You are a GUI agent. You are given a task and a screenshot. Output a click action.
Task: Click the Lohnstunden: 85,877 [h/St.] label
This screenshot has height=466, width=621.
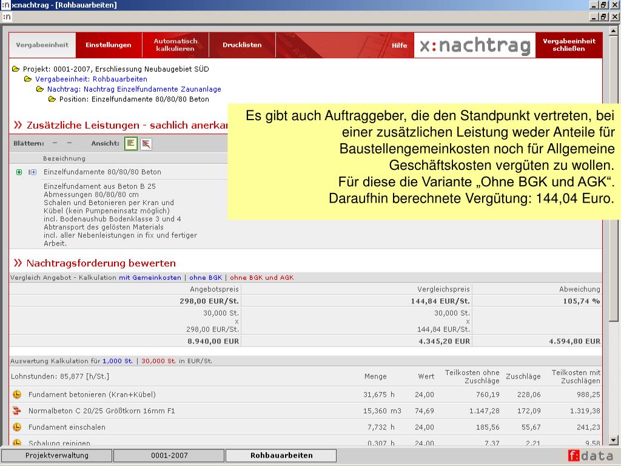click(60, 376)
